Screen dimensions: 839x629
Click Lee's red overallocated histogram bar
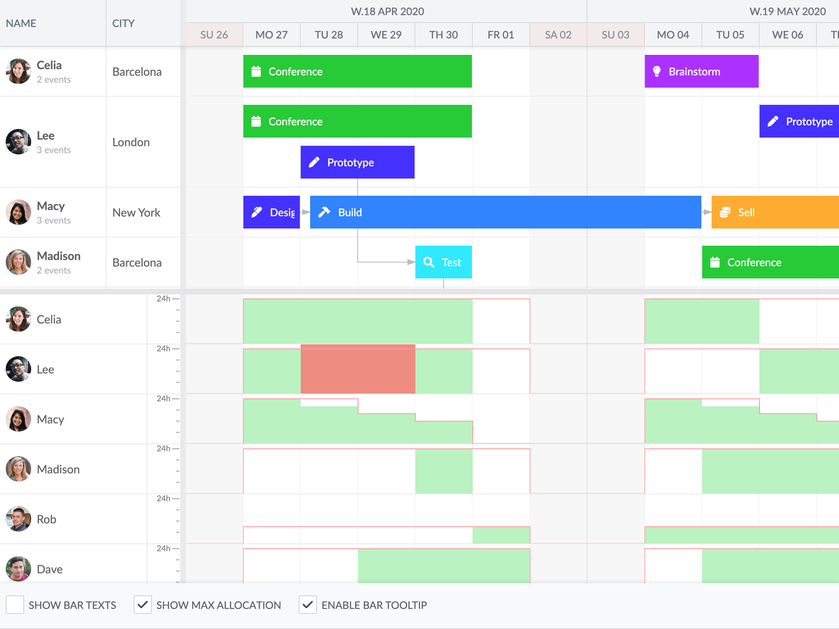coord(358,369)
